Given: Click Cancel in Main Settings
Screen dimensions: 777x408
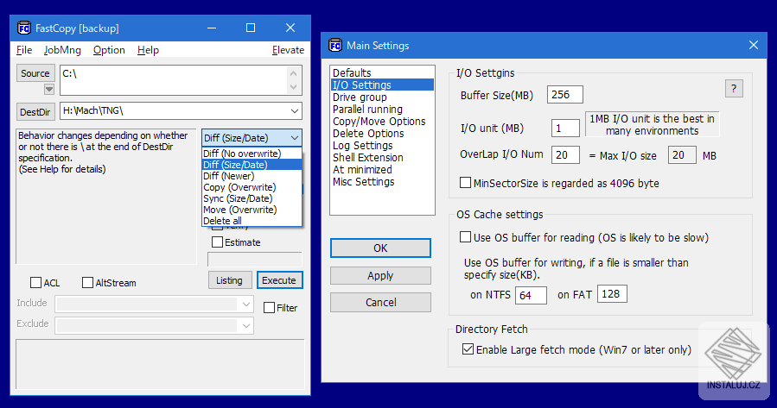Looking at the screenshot, I should point(380,302).
